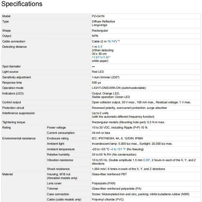Viewport: 202px width, 202px height.
Task: Select the Red LED light source value
Action: tap(98, 72)
